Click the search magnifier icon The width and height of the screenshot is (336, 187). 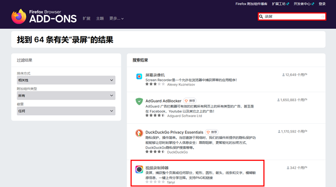(x=261, y=17)
